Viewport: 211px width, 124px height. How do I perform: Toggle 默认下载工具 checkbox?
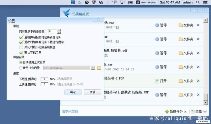click(21, 52)
